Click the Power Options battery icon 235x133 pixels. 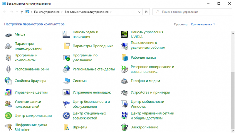(124, 127)
